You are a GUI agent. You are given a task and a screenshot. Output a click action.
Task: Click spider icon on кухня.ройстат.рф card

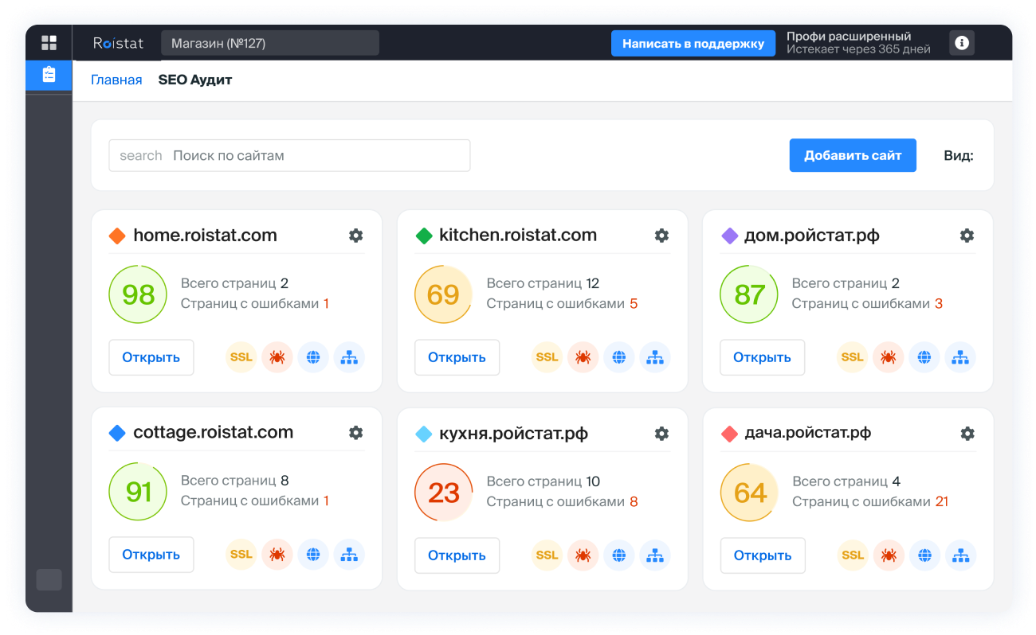coord(583,555)
